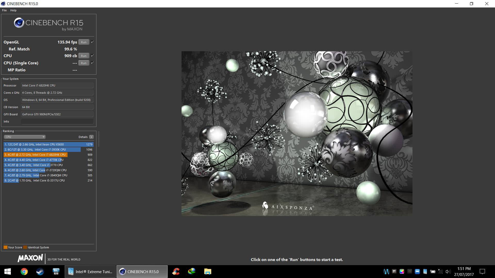This screenshot has width=495, height=278.
Task: Click the gray toggle-style tray icon
Action: tap(394, 271)
